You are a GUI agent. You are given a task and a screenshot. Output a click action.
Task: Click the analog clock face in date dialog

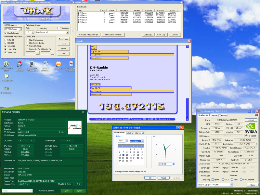(x=165, y=149)
